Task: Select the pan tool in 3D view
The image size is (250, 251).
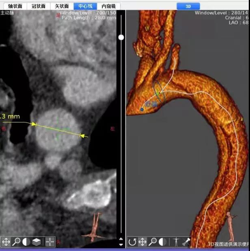Action: 142,242
